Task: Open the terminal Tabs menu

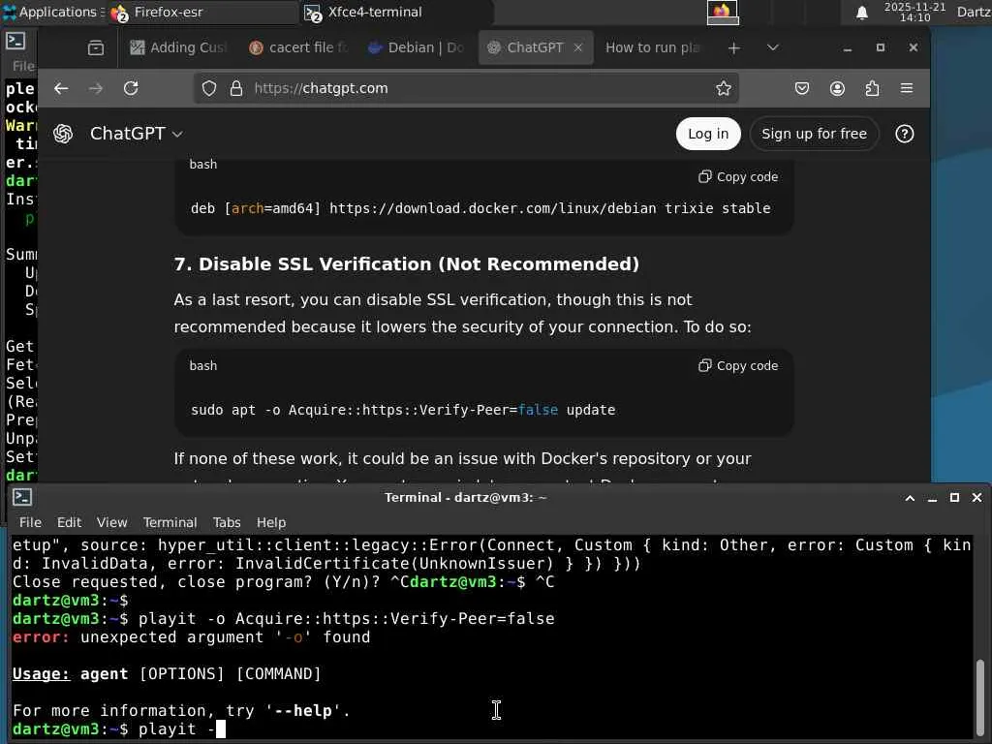Action: point(227,522)
